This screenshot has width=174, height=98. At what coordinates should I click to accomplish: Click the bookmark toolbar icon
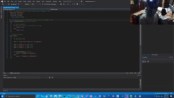[77, 4]
